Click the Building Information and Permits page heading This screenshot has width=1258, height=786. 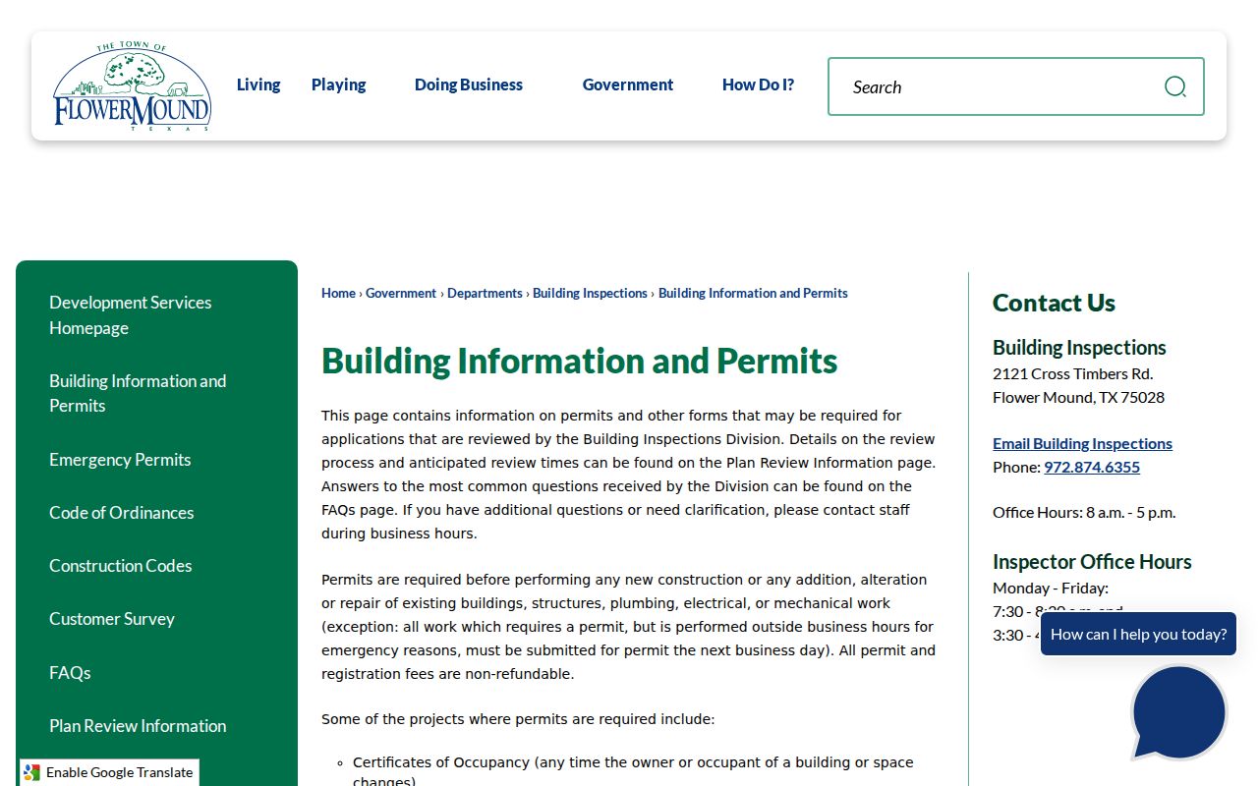click(580, 361)
